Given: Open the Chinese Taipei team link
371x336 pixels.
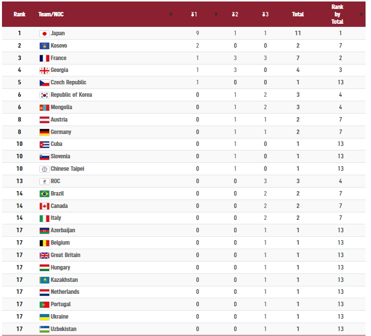Looking at the screenshot, I should click(68, 169).
